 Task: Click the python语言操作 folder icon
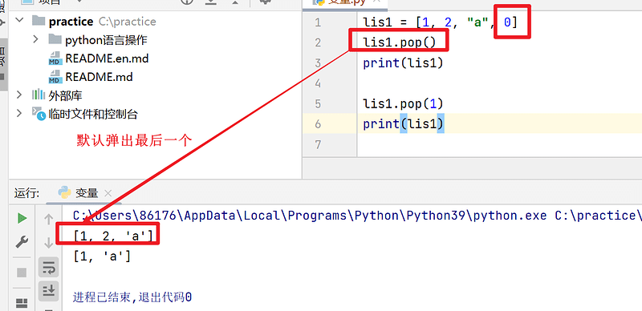tap(55, 40)
